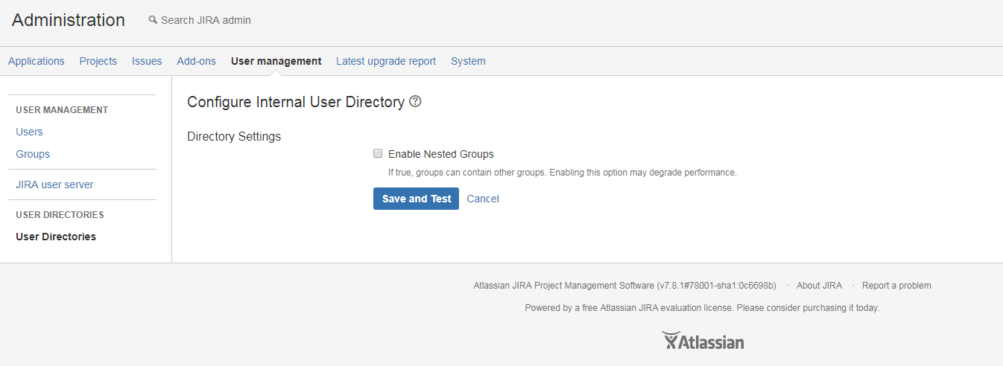Open the Applications tab
This screenshot has height=366, width=1003.
click(37, 61)
